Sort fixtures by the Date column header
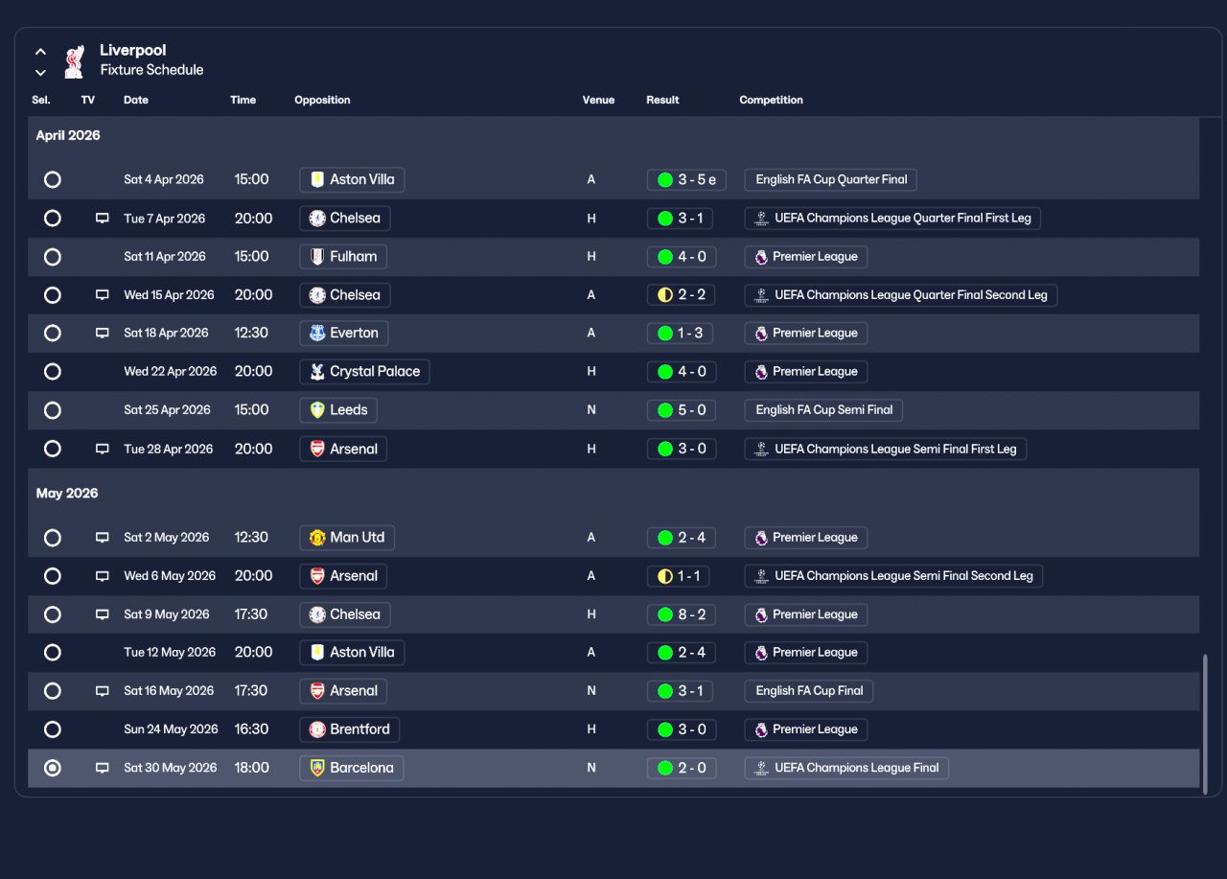Viewport: 1227px width, 879px height. 136,100
